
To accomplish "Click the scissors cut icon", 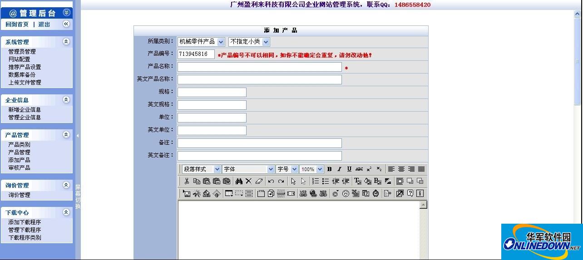I will (187, 181).
